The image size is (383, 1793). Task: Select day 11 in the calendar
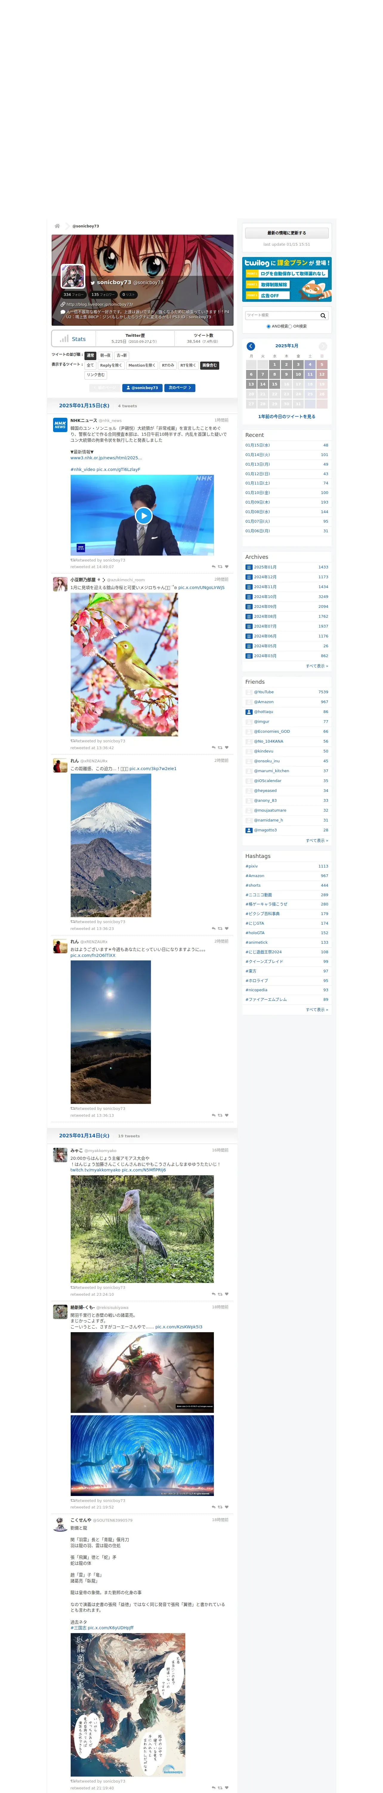(310, 374)
